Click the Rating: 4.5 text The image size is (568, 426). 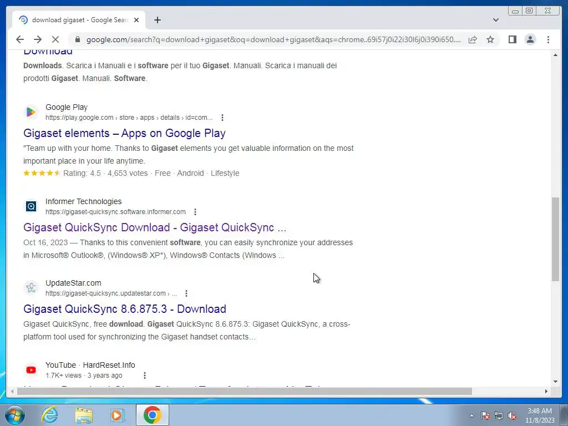tap(82, 173)
